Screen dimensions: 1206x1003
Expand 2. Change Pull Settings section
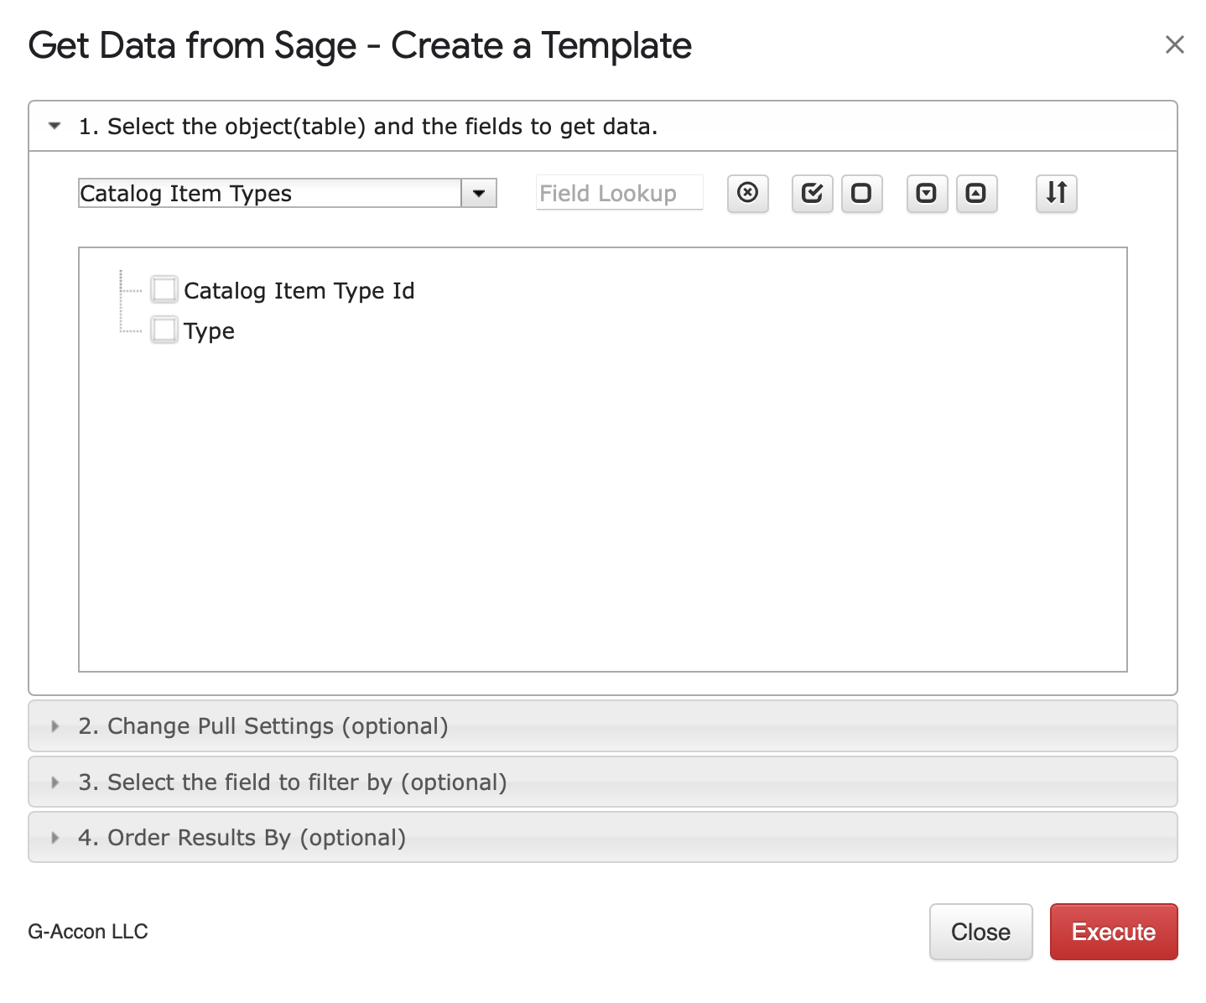603,726
